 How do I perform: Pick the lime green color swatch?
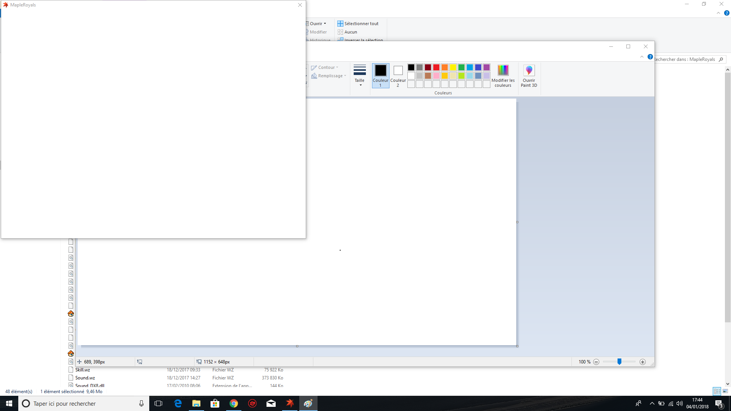(461, 76)
